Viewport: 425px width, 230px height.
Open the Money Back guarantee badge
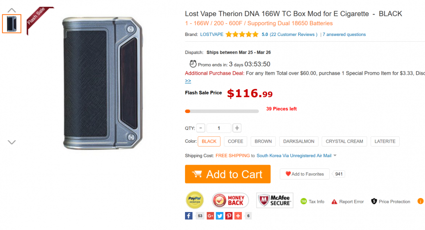[x=230, y=200]
